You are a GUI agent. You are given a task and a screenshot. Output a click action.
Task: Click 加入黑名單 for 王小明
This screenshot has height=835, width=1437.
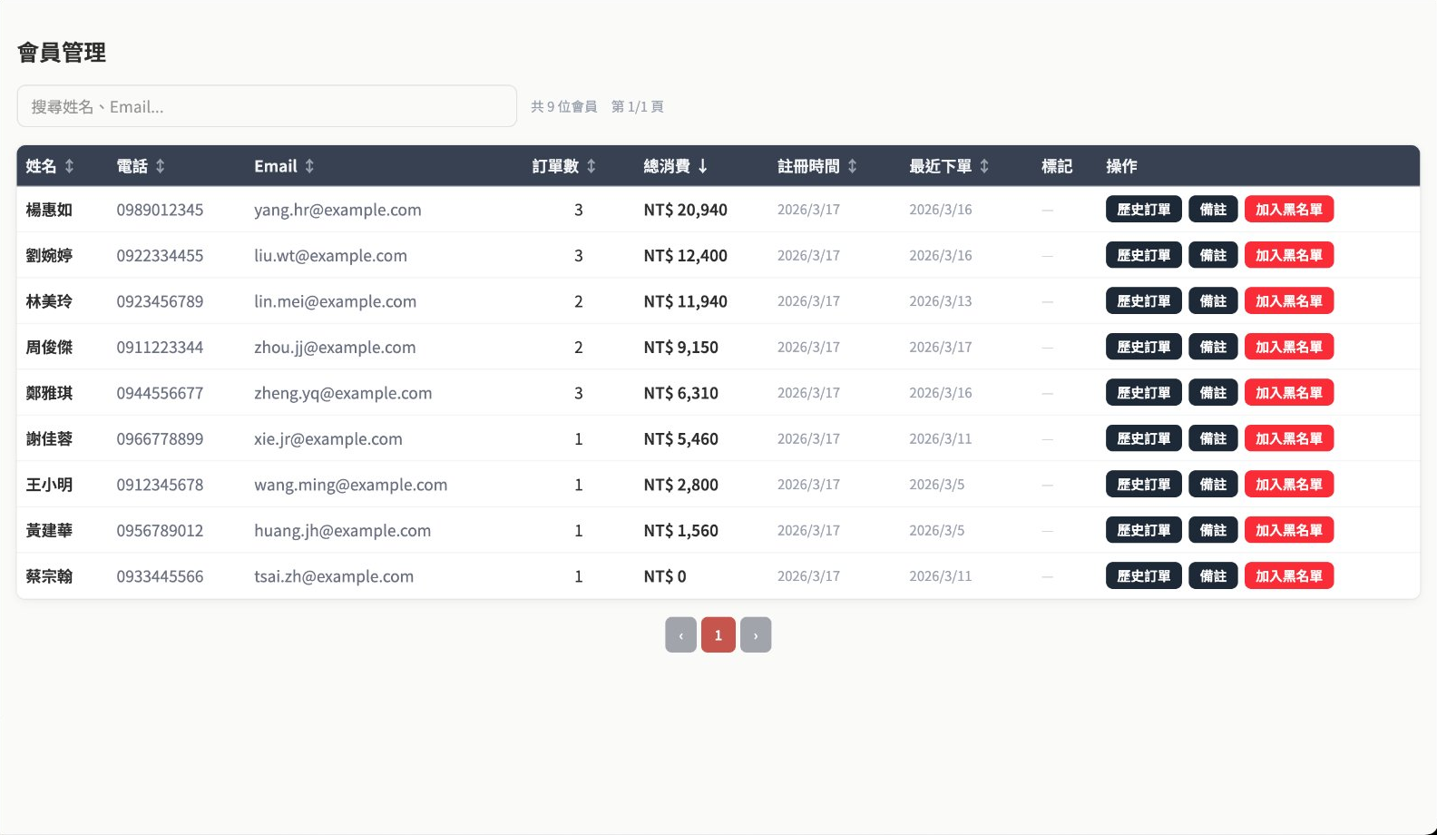(x=1288, y=485)
